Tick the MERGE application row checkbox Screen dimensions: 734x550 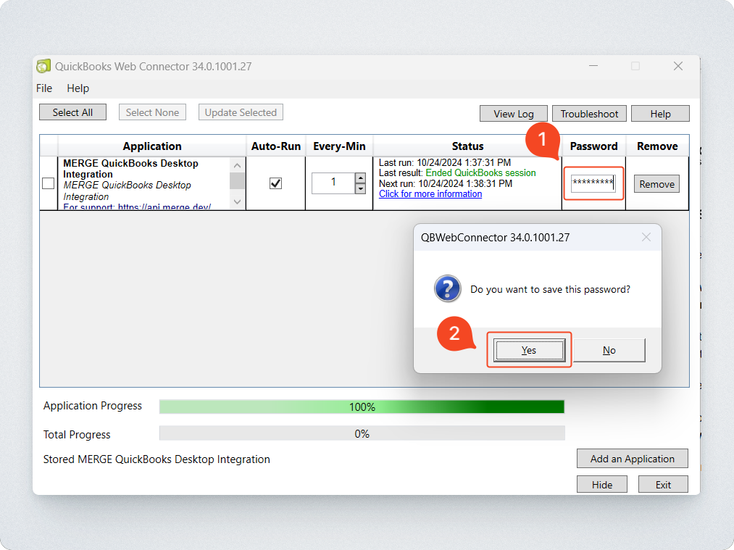tap(49, 183)
